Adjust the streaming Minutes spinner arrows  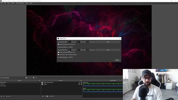[x=81, y=42]
